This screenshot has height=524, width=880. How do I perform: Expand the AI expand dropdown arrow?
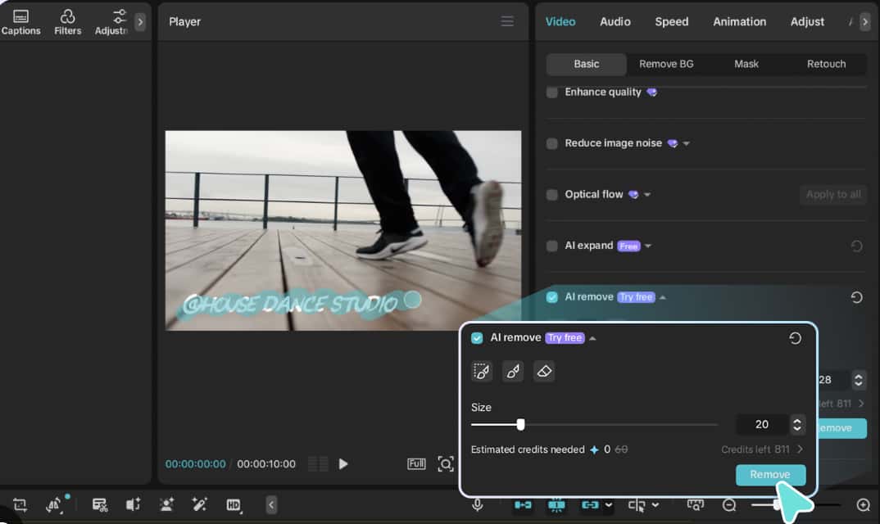648,246
